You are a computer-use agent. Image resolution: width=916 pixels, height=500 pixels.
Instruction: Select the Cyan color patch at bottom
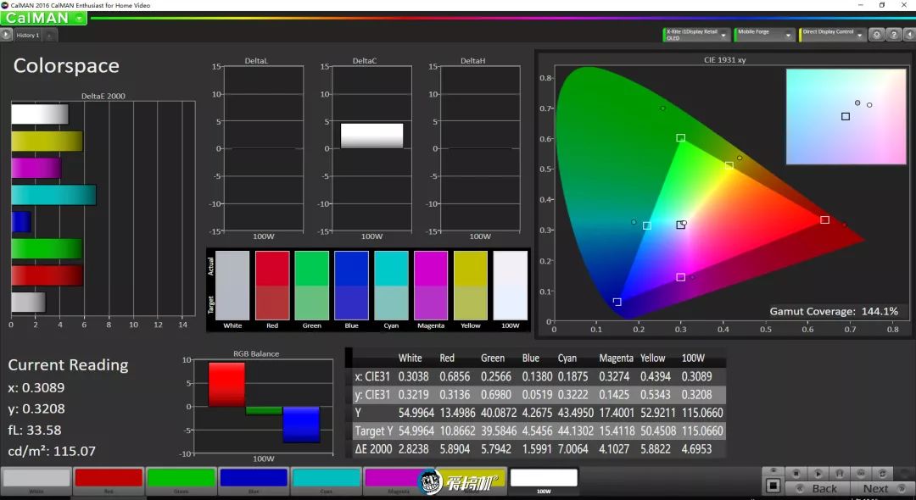point(326,479)
